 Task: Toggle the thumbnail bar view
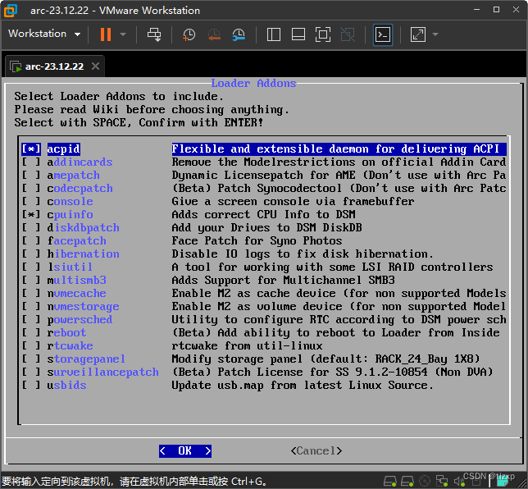coord(298,34)
